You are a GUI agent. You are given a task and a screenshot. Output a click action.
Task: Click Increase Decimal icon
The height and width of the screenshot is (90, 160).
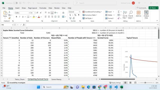pos(70,18)
